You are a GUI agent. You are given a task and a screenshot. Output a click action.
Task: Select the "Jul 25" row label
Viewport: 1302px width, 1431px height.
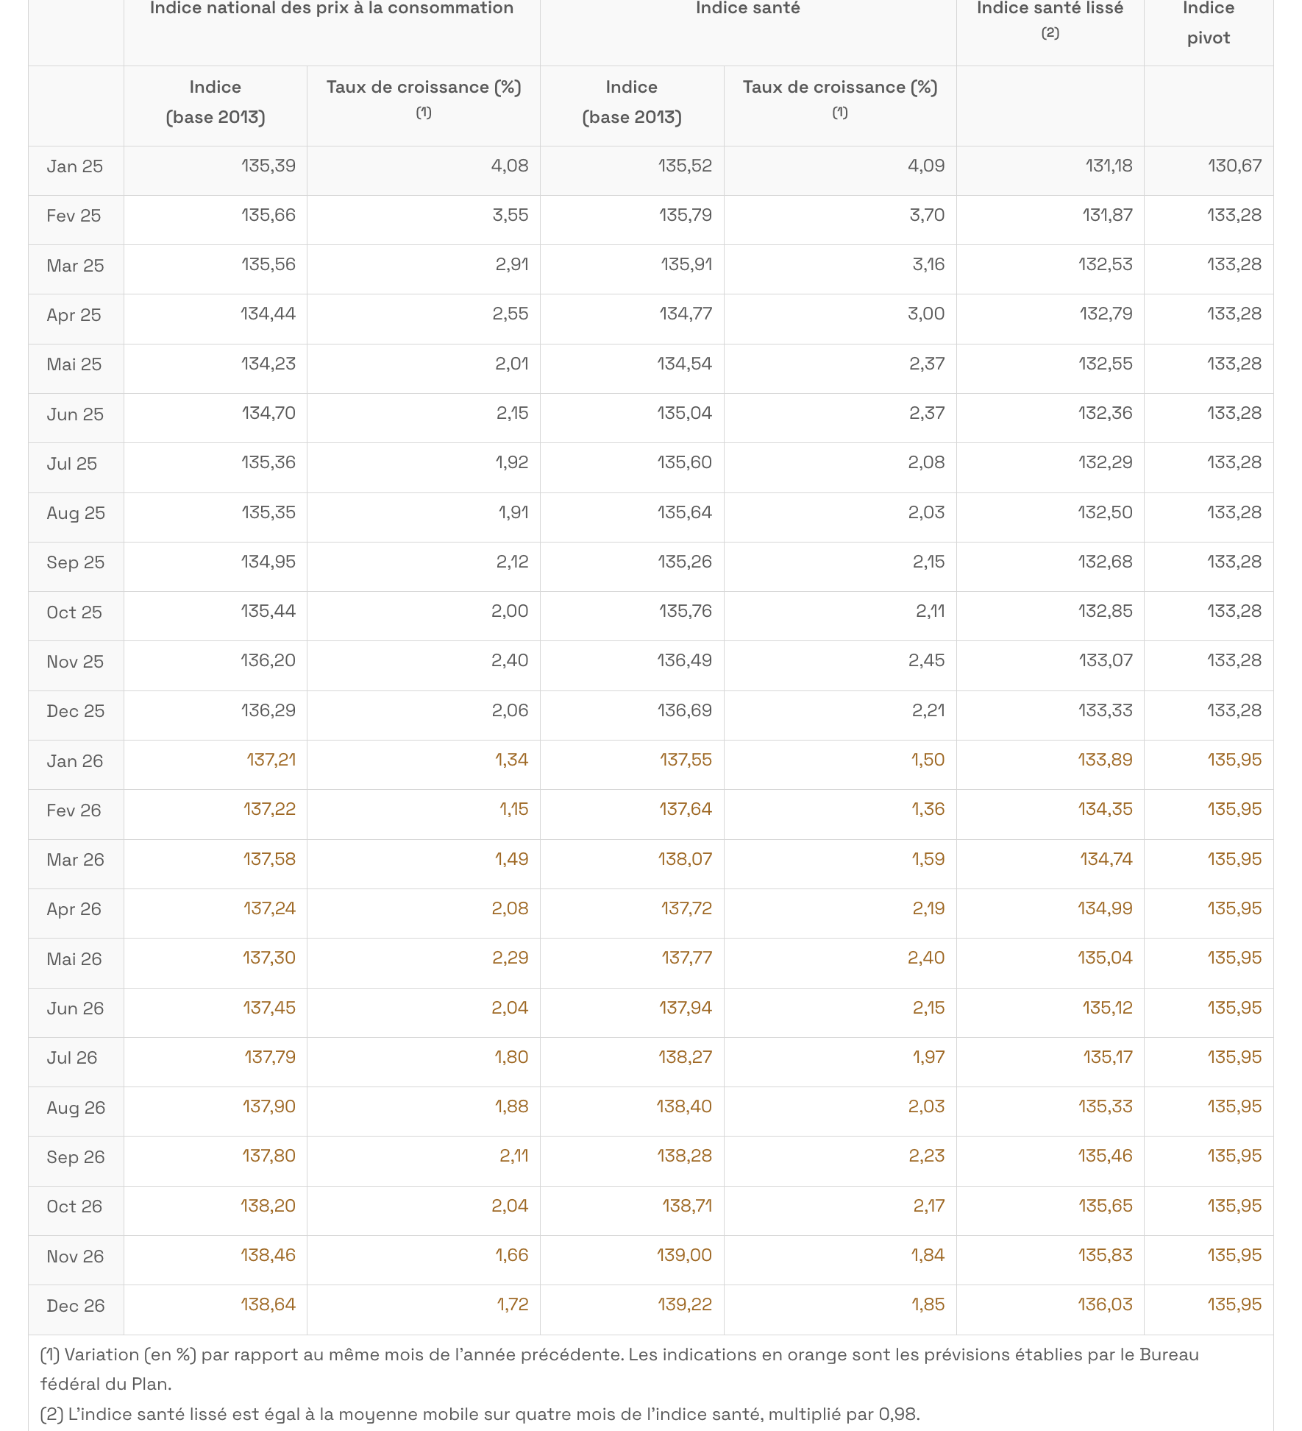(72, 464)
